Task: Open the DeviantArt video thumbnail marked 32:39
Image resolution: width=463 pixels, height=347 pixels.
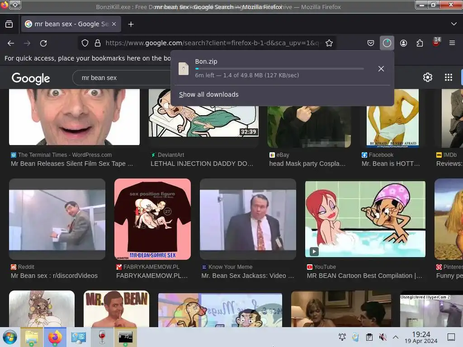Action: (x=203, y=121)
